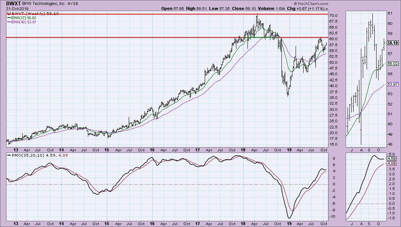Click the 15.0 label on the main price axis
The image size is (401, 227).
click(x=333, y=144)
